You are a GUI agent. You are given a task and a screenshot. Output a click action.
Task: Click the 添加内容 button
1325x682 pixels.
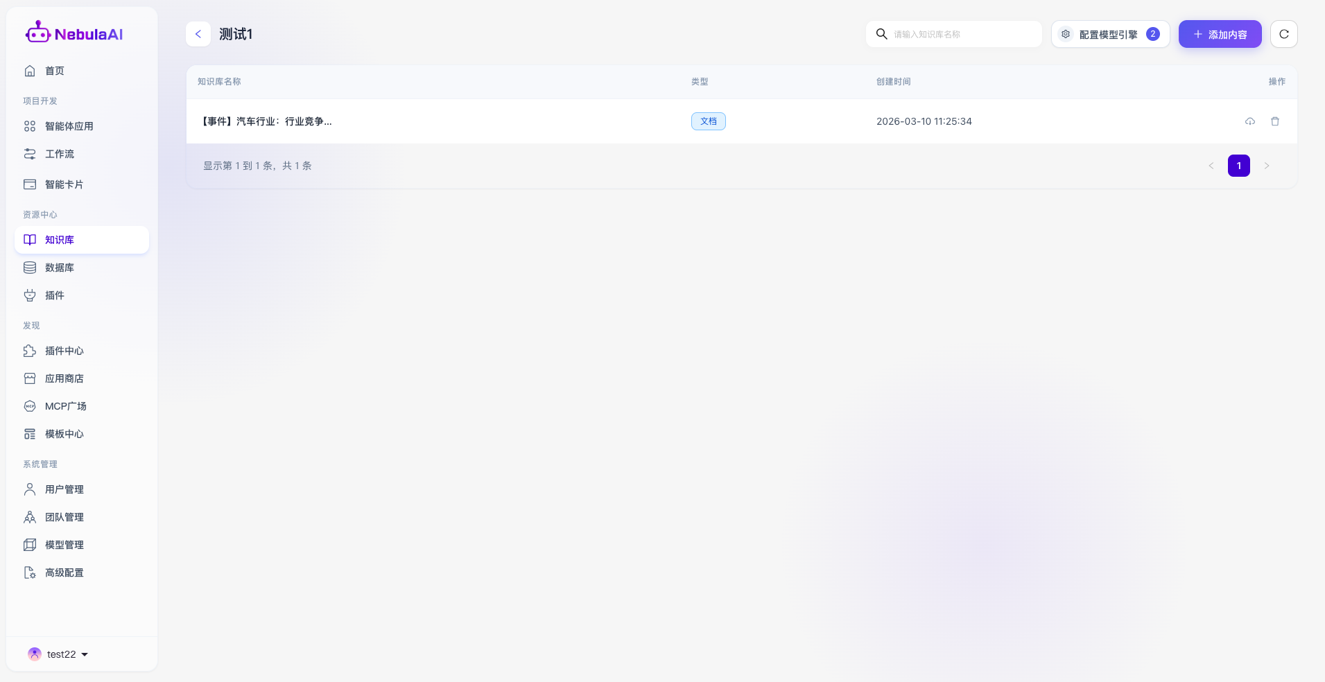tap(1220, 34)
